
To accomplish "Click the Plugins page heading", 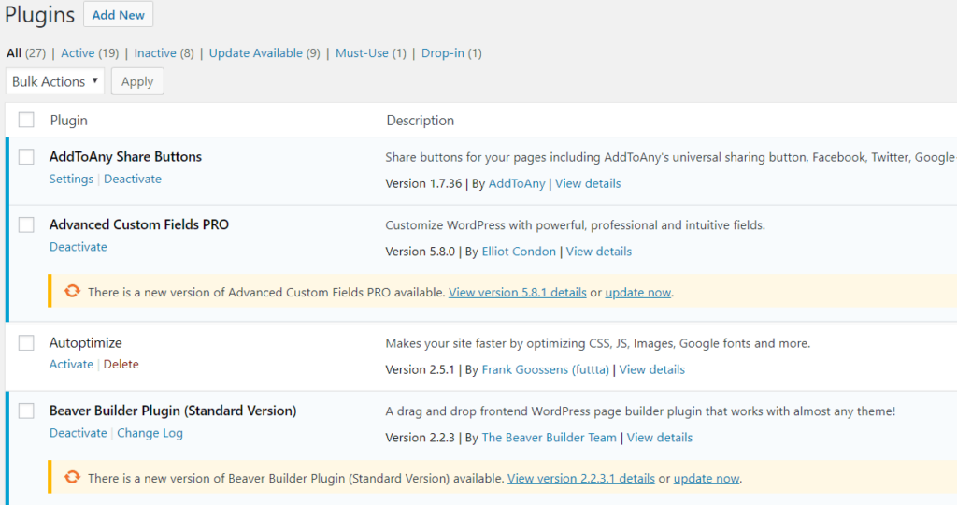I will pyautogui.click(x=39, y=15).
